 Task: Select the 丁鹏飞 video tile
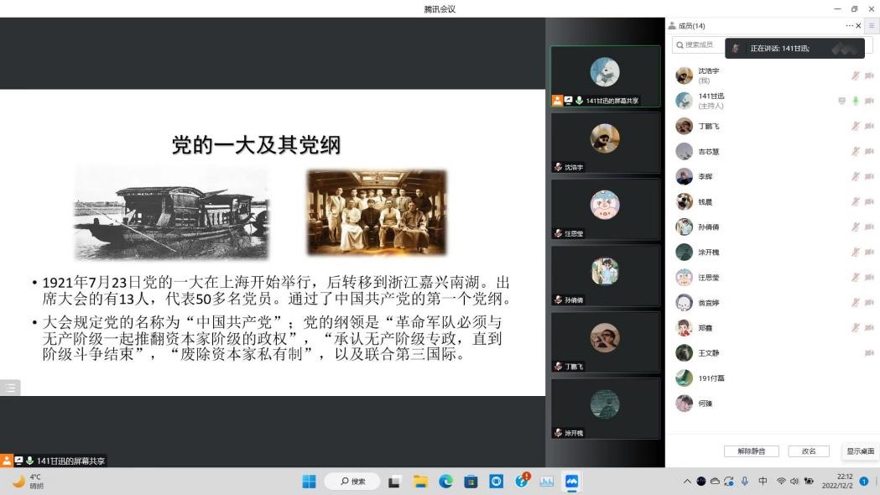click(605, 342)
